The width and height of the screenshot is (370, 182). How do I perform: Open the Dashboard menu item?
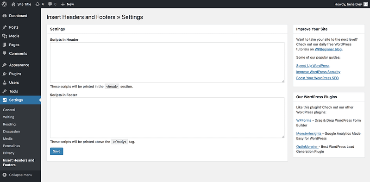18,16
